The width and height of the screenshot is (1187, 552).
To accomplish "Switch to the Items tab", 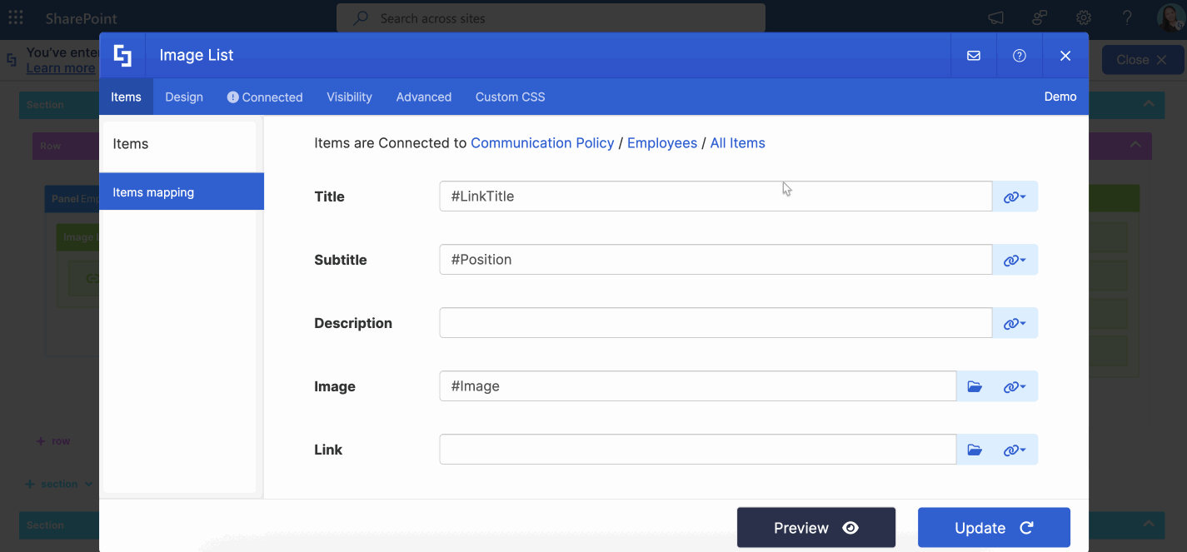I will coord(126,97).
